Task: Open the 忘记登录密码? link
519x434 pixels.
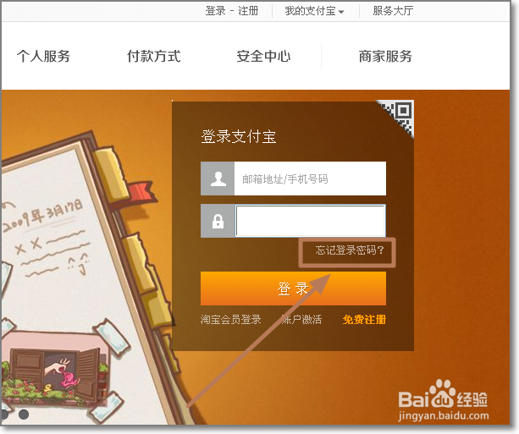Action: 350,250
